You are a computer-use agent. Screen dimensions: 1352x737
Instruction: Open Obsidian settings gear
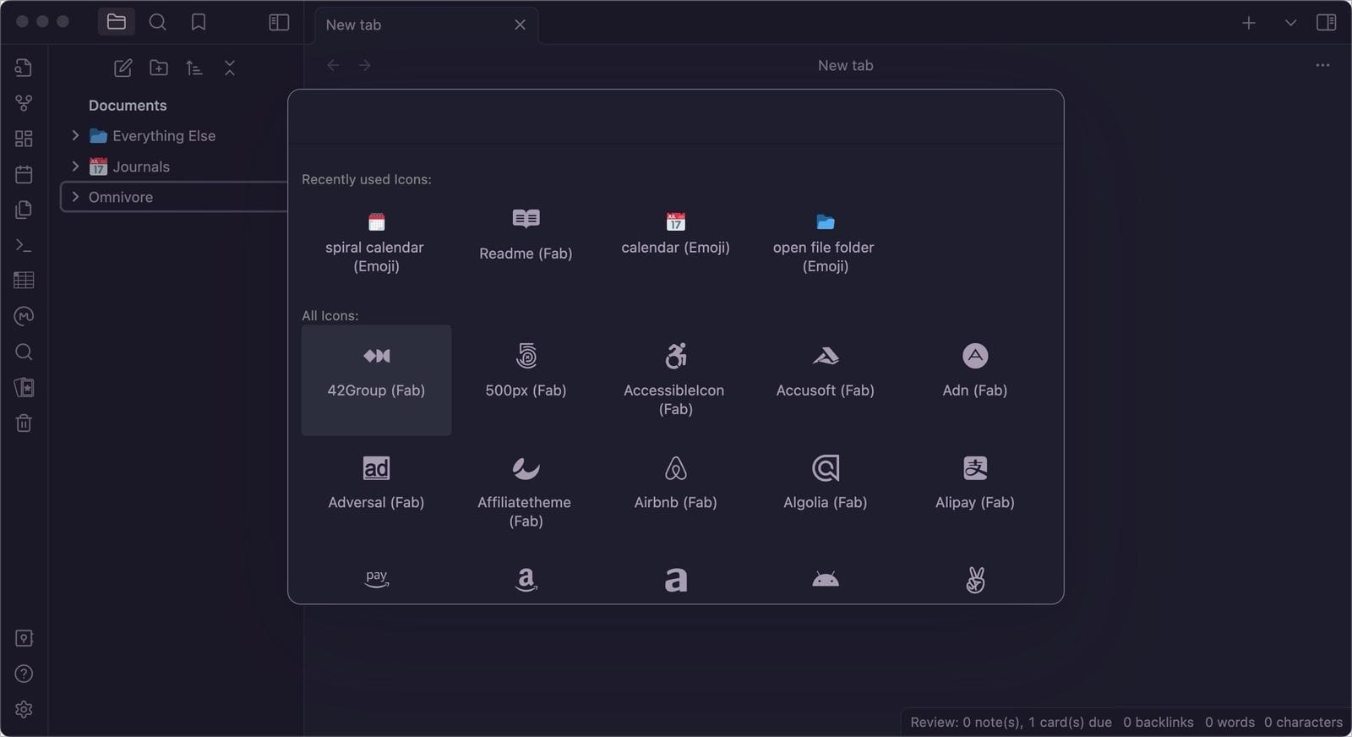(24, 709)
